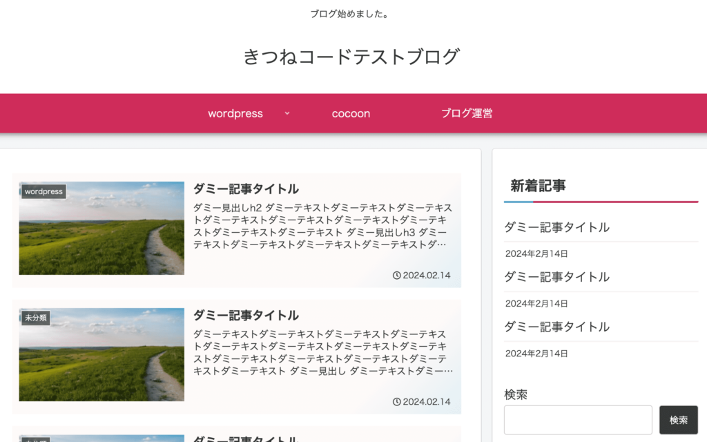This screenshot has width=707, height=442.
Task: Click the 未分類 category label on thumbnail
Action: (x=36, y=318)
